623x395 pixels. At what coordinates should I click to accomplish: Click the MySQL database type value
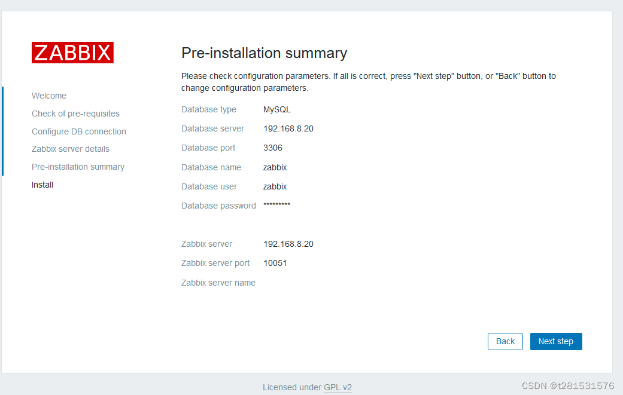click(x=277, y=109)
